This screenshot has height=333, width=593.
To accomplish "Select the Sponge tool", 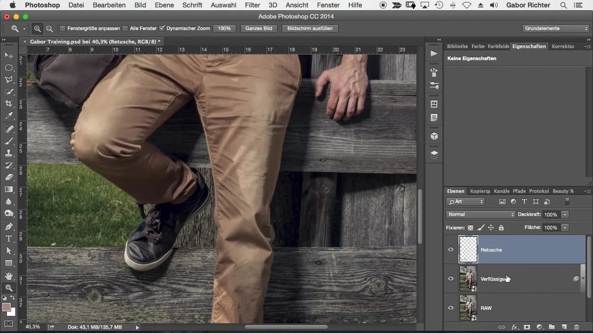I will pyautogui.click(x=8, y=213).
